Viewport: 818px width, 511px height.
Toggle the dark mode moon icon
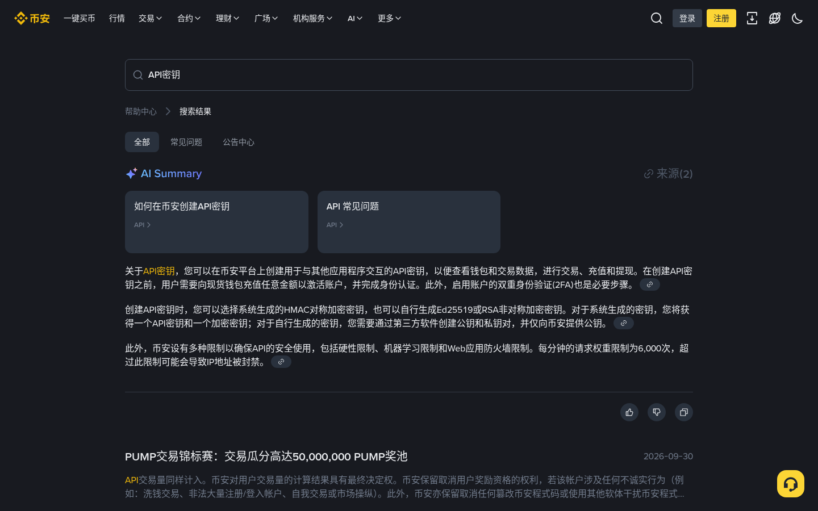[x=798, y=18]
